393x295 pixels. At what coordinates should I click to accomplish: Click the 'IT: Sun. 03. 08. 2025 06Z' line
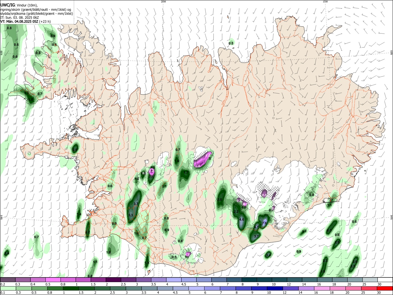click(20, 18)
